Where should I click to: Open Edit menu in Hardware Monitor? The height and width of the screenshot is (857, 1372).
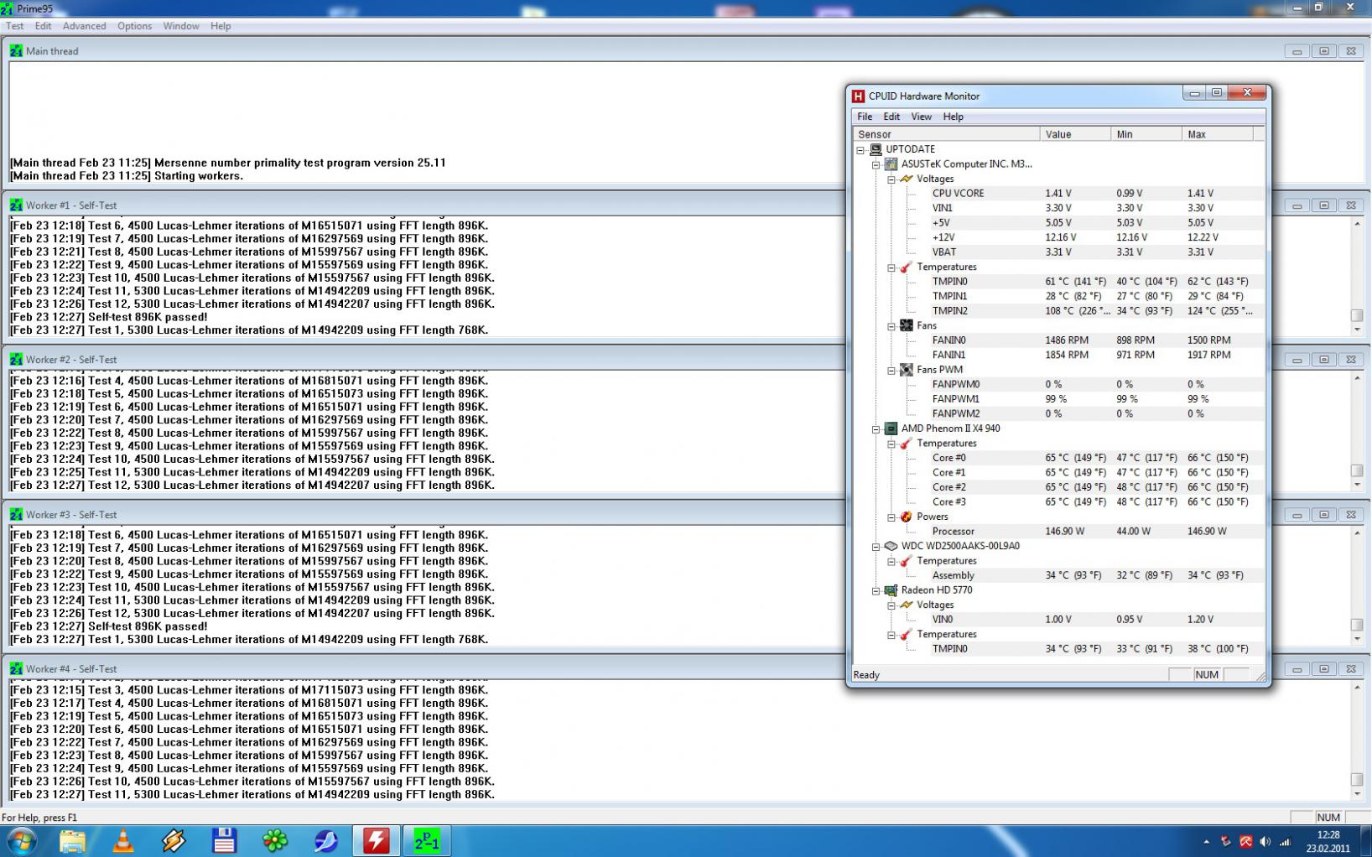pyautogui.click(x=891, y=117)
